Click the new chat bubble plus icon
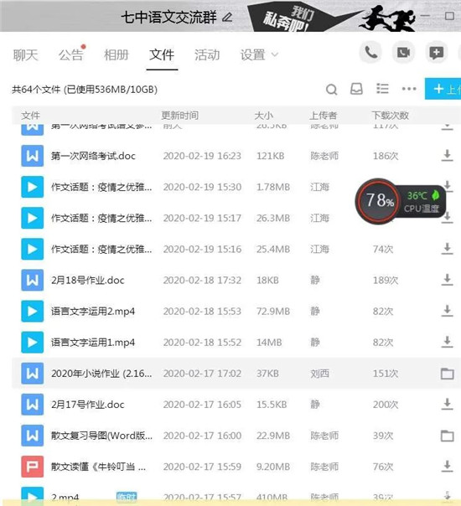 coord(436,52)
